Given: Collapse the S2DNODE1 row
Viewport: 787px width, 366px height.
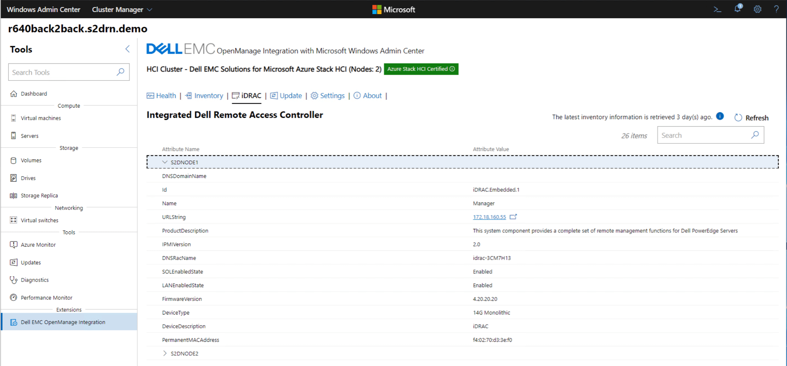Looking at the screenshot, I should pos(165,162).
